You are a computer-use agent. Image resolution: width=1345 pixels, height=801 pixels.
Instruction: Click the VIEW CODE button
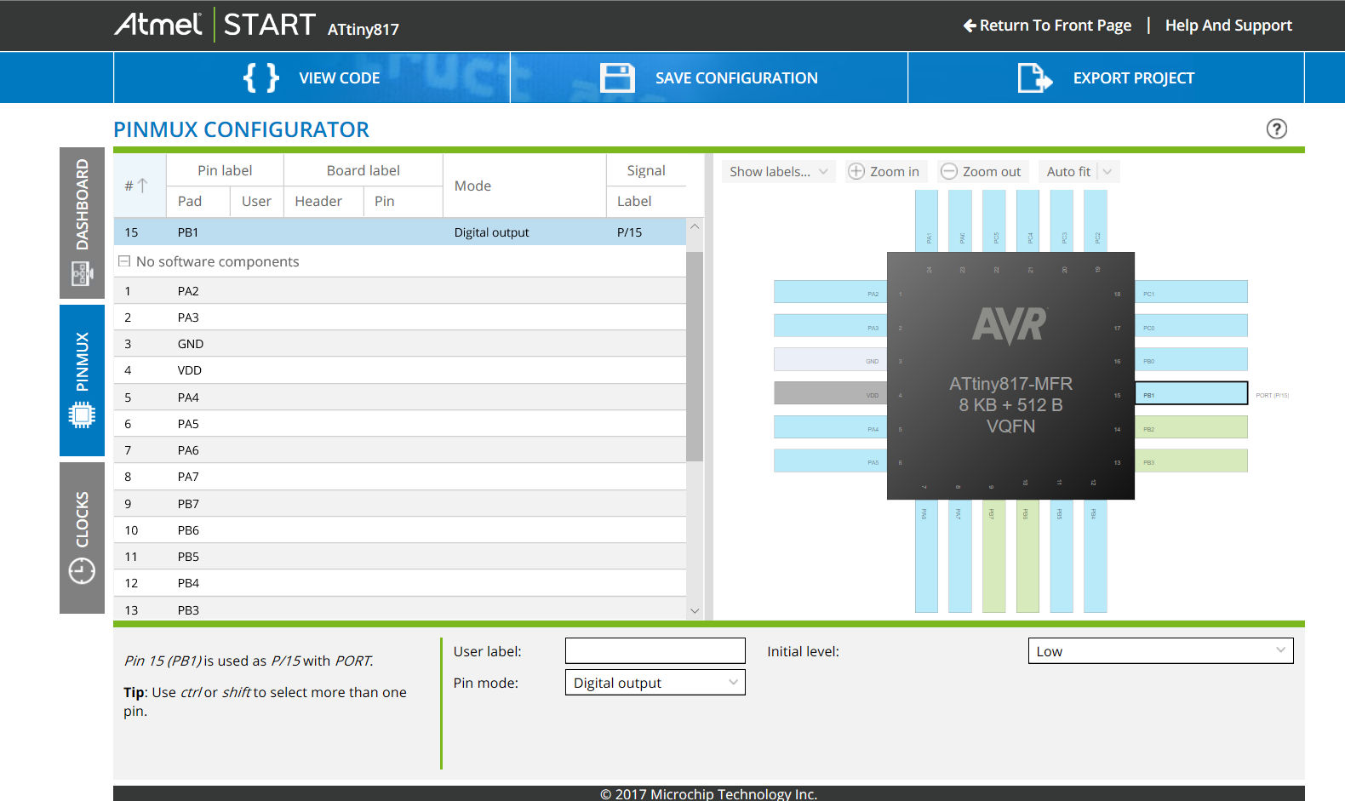coord(312,77)
